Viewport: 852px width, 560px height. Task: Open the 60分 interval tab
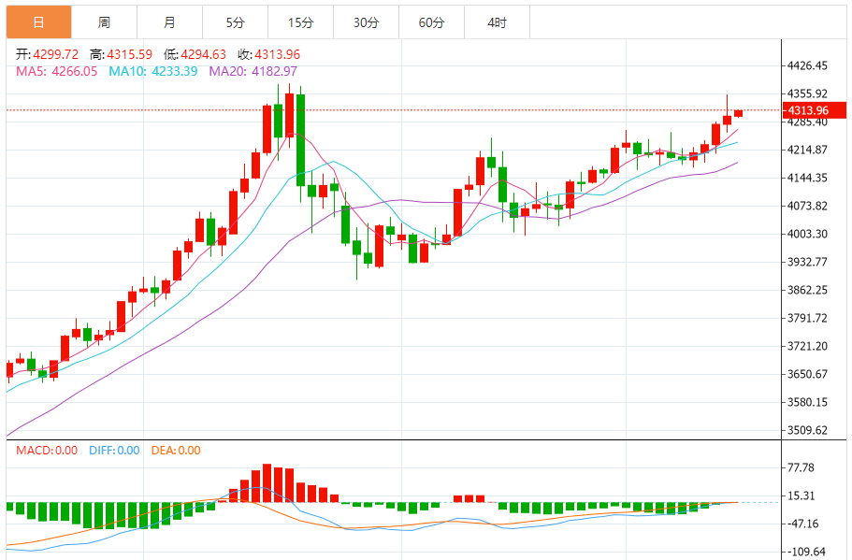[x=431, y=22]
